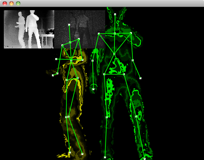This screenshot has width=204, height=160.
Task: Select the yellow figure's head joint marker
Action: [x=69, y=25]
